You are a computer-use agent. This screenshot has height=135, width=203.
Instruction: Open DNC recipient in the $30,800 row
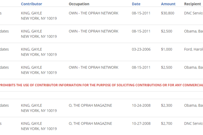click(194, 13)
